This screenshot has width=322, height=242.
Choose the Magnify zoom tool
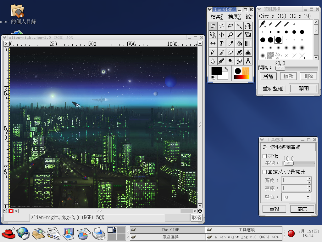[230, 35]
